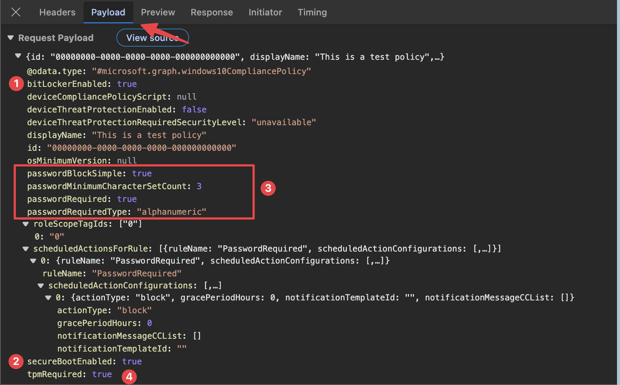Collapse the scheduledActionConfigurations node
The height and width of the screenshot is (385, 620).
(x=41, y=286)
